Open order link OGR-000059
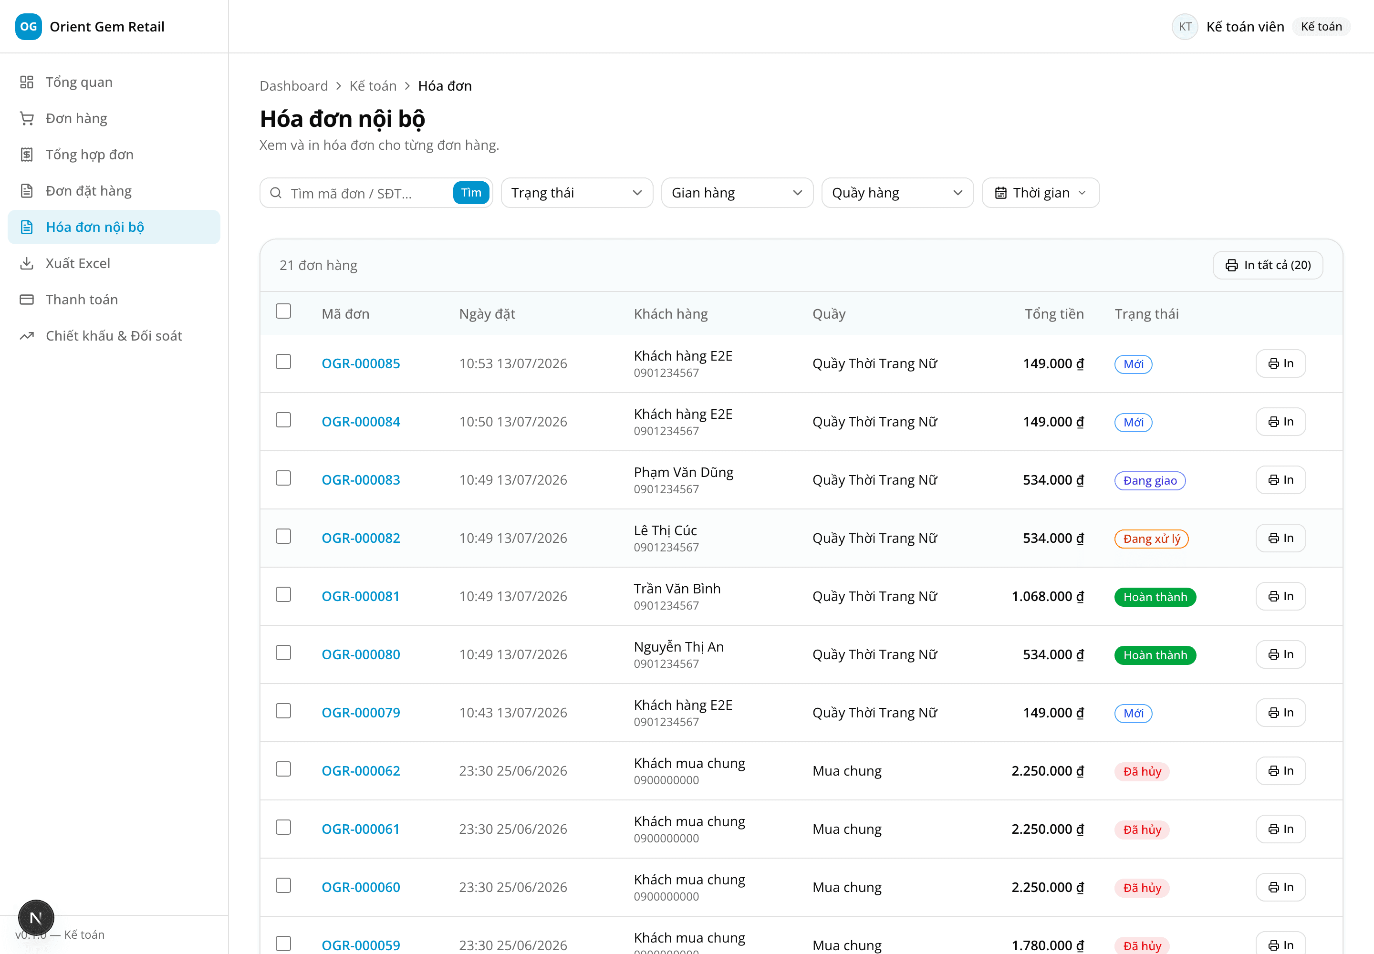Image resolution: width=1374 pixels, height=954 pixels. coord(361,945)
